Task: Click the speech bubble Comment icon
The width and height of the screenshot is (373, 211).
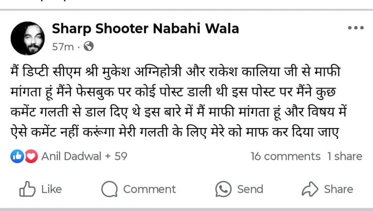Action: [x=110, y=189]
